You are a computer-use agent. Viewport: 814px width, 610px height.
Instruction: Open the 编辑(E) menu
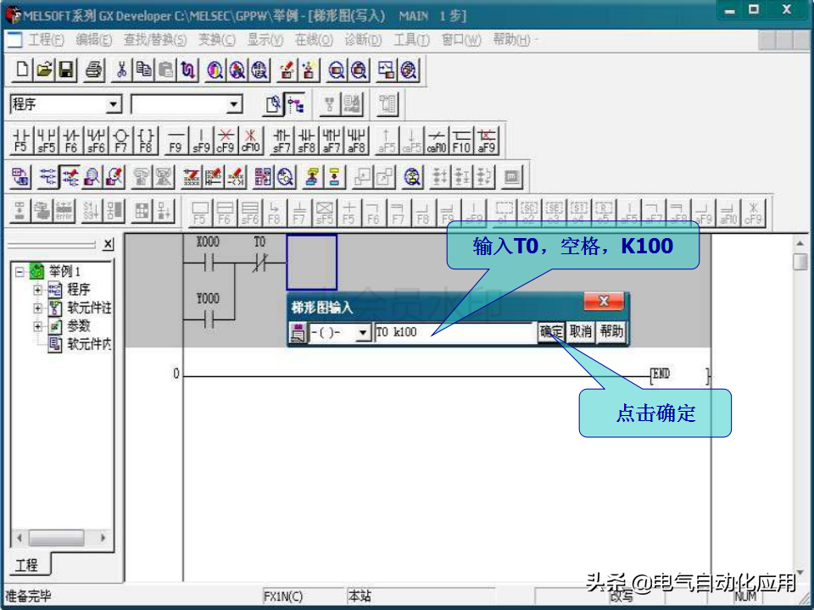coord(93,40)
